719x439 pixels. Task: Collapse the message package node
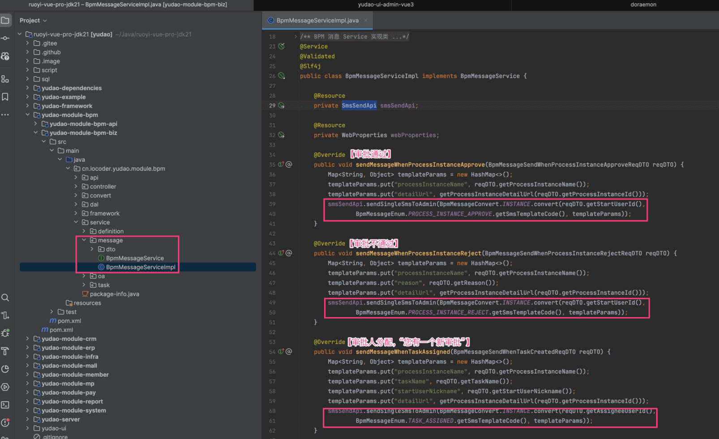(84, 240)
